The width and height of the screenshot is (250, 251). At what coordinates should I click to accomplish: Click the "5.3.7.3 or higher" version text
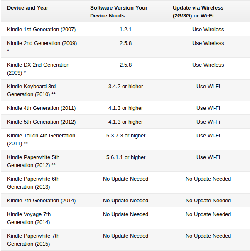[125, 136]
